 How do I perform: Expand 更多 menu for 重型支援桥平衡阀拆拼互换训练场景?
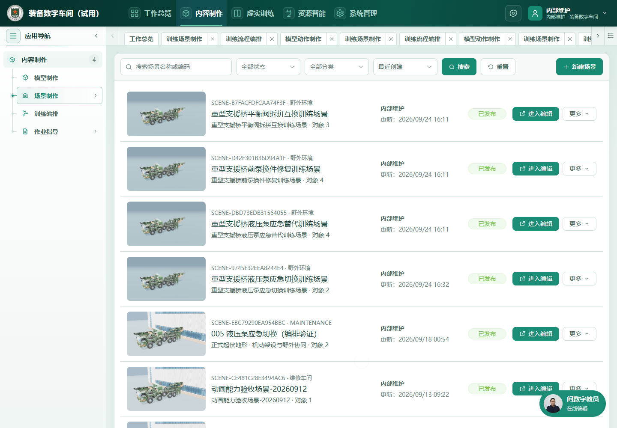(579, 114)
